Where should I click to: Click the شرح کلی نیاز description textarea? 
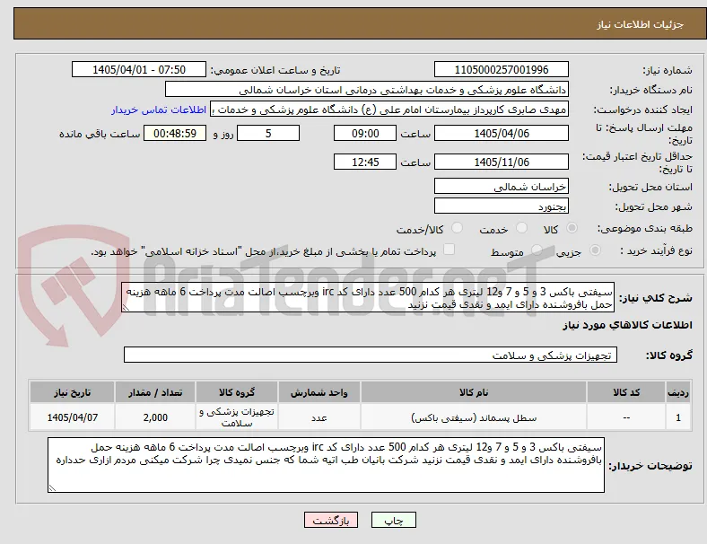click(x=368, y=298)
